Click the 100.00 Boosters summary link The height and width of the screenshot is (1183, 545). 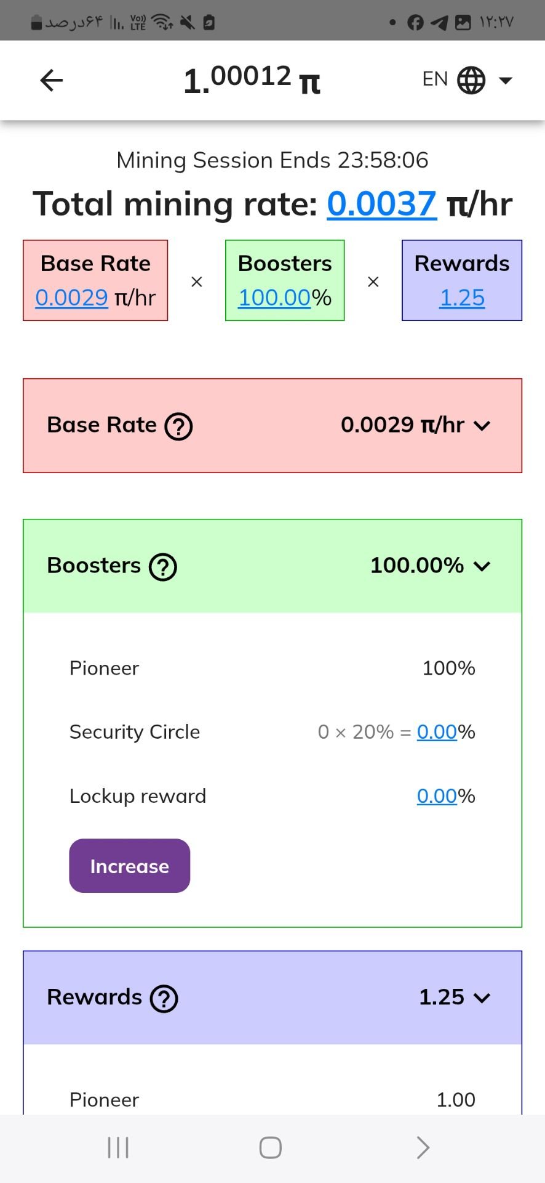pos(274,298)
